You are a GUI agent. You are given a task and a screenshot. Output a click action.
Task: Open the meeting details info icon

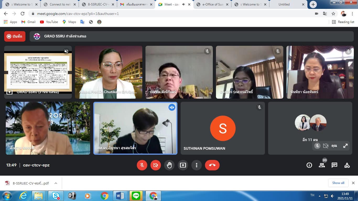coord(309,165)
